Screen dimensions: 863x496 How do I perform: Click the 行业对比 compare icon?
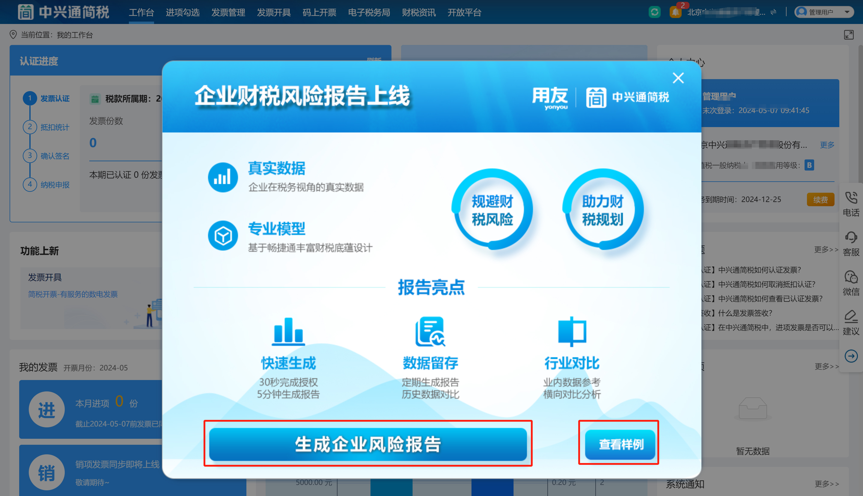pyautogui.click(x=572, y=331)
